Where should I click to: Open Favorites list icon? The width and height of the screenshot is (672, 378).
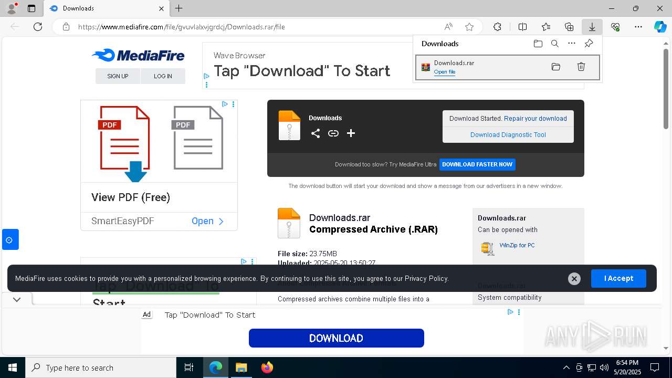[x=546, y=27]
